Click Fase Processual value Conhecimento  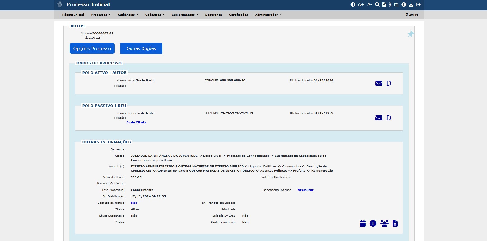[x=142, y=190]
